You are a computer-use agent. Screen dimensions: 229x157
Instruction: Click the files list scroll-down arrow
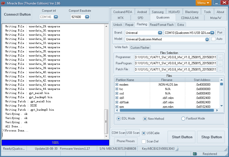(x=221, y=106)
